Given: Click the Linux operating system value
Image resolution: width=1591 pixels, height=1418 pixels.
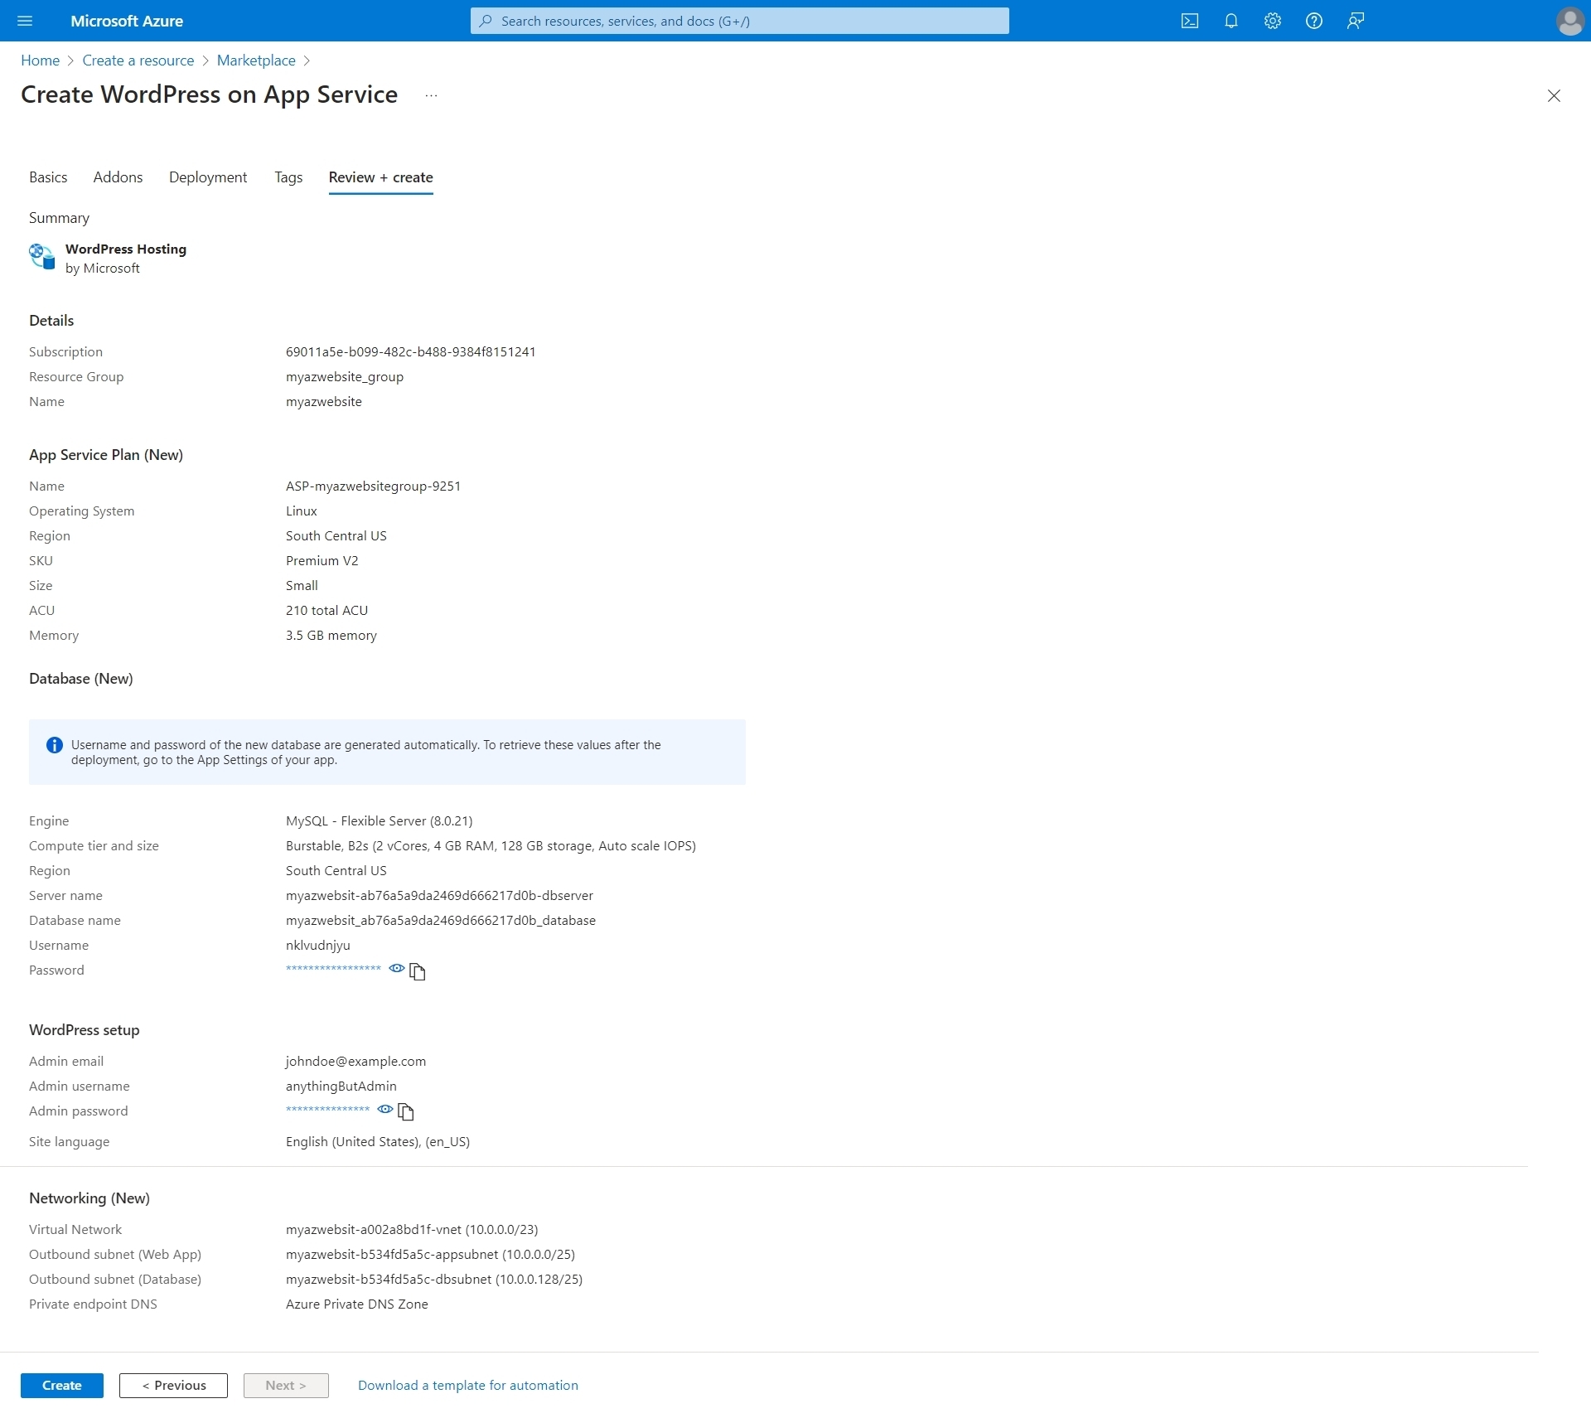Looking at the screenshot, I should pos(302,511).
